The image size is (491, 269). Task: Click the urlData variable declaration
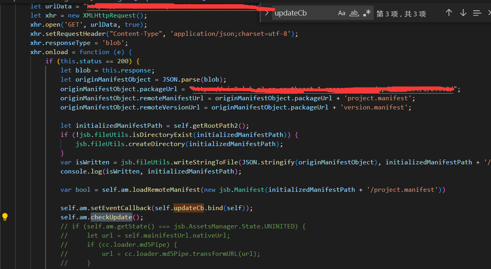point(58,6)
